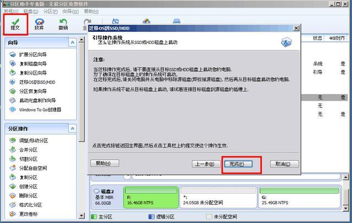Viewport: 352px width, 223px height.
Task: Click the 上一步(B) back button
Action: 205,164
